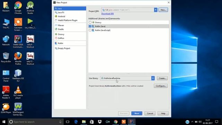Launch IntelliJ IDEA Community desktop shortcut
The width and height of the screenshot is (222, 125).
18,42
